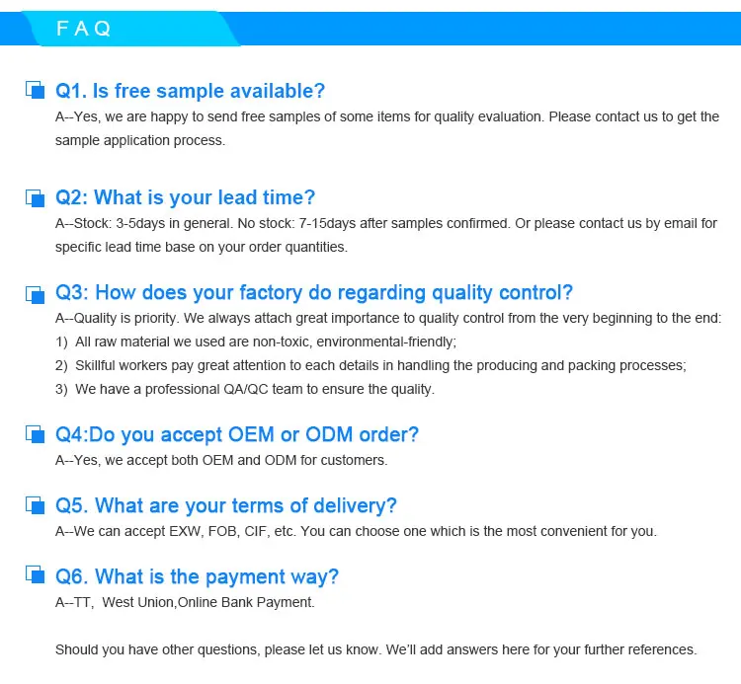Viewport: 741px width, 684px height.
Task: Click the square icon beside Q1
Action: point(35,90)
